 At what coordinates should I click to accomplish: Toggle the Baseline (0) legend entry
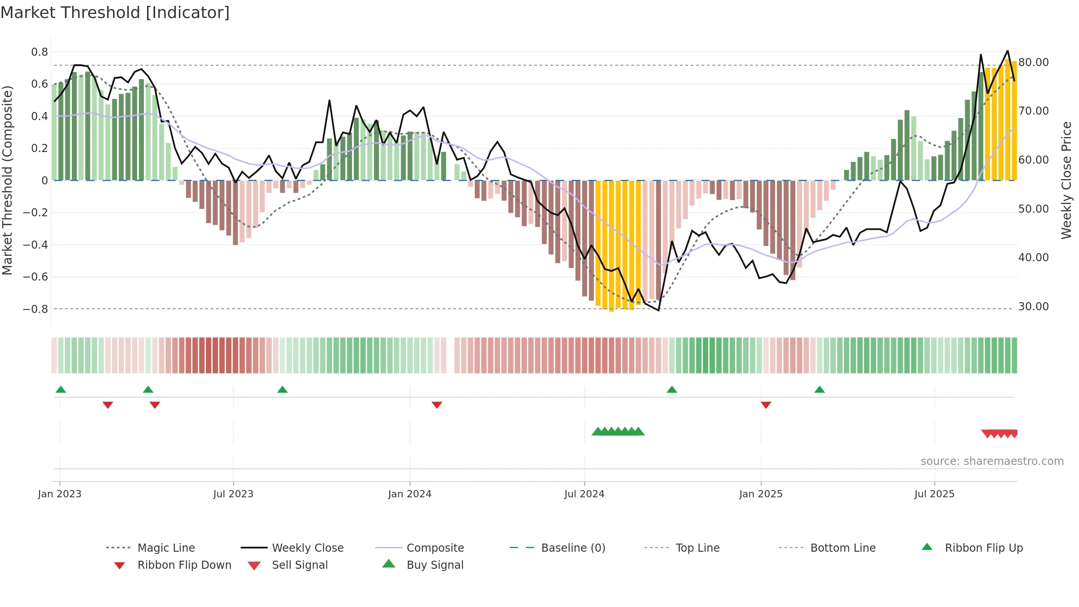pos(557,548)
